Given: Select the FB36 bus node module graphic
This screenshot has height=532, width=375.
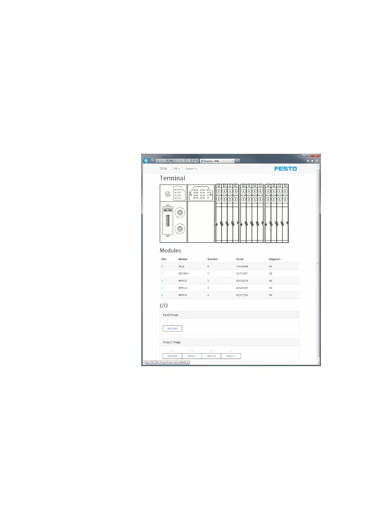Looking at the screenshot, I should (x=173, y=213).
